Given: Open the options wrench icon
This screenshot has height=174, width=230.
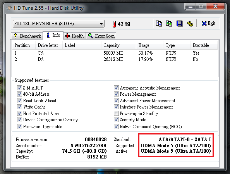Looking at the screenshot, I should click(190, 24).
